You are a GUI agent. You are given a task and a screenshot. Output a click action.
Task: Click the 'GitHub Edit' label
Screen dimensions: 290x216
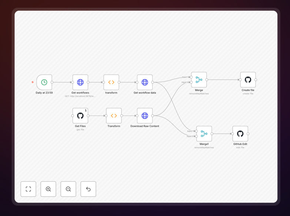[240, 144]
